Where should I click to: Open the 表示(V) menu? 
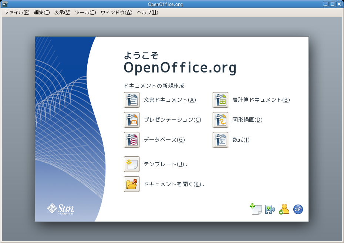(63, 13)
